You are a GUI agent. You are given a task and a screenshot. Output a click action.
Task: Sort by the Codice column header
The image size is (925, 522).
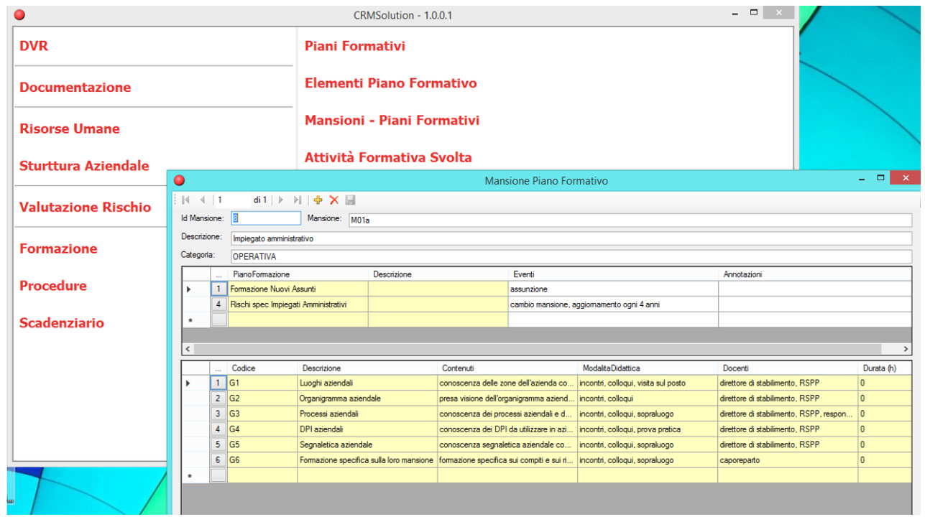coord(262,368)
